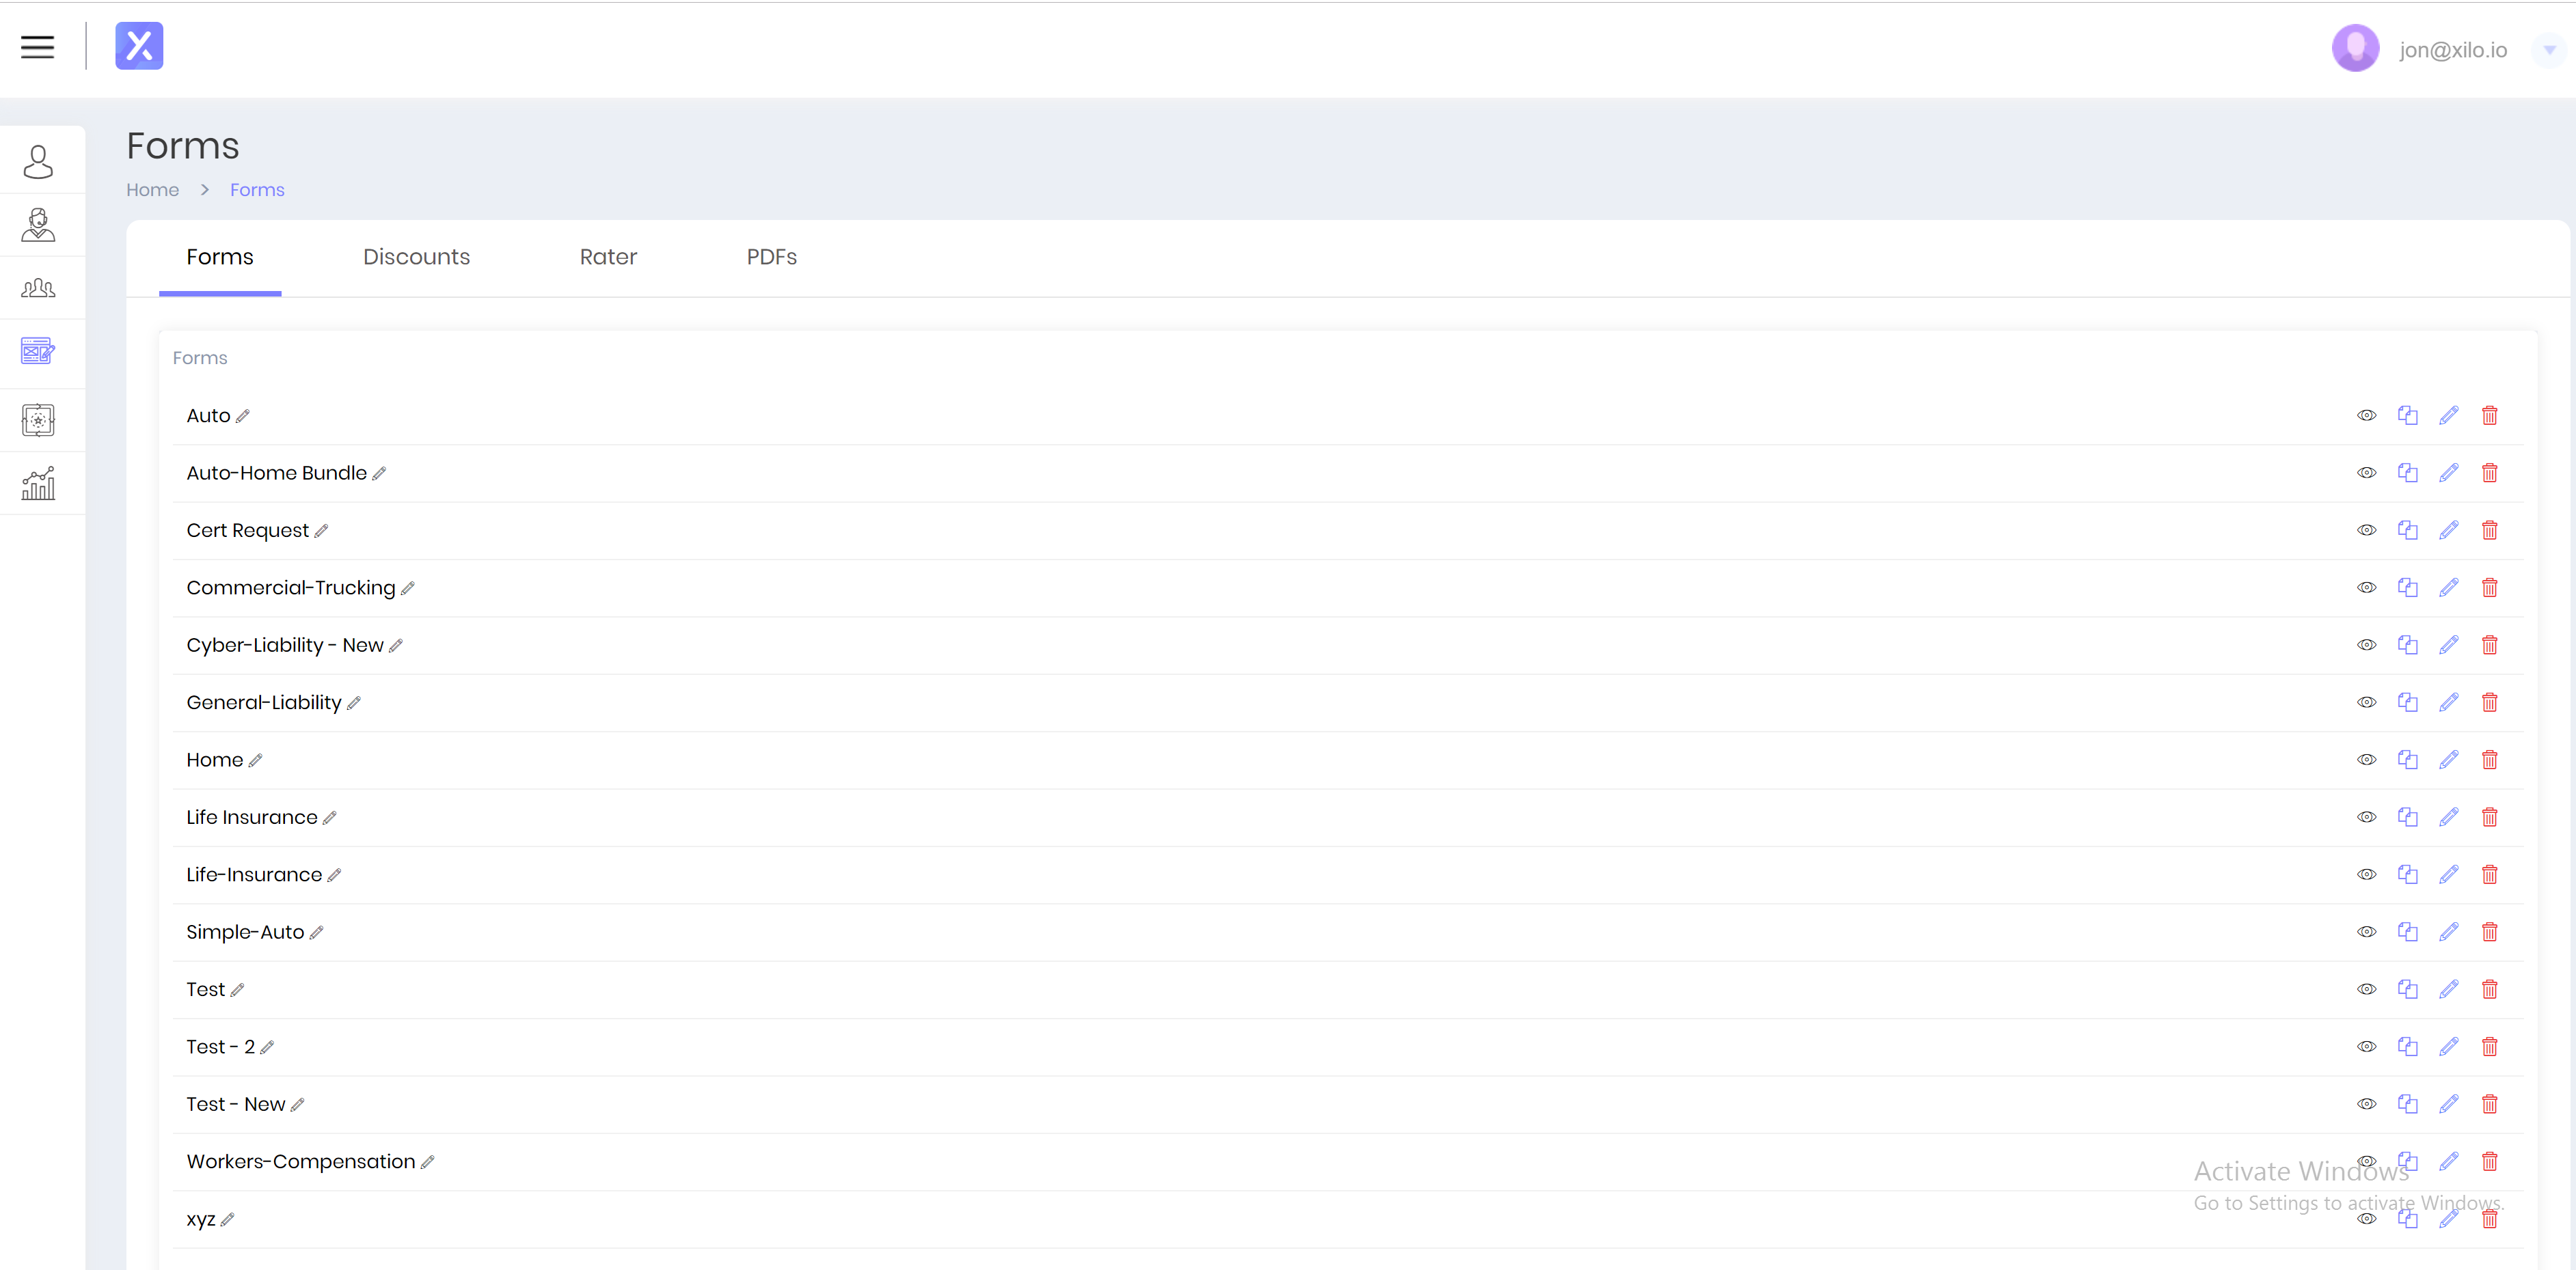
Task: Open the integrations sidebar icon
Action: [x=38, y=419]
